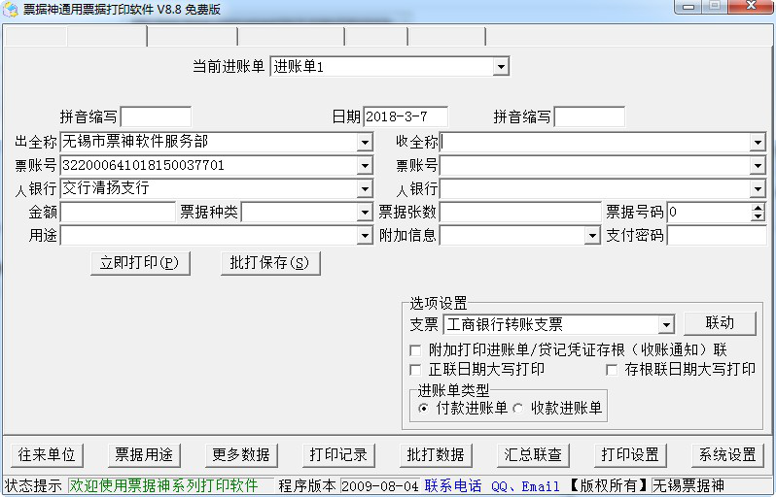Image resolution: width=776 pixels, height=497 pixels.
Task: Click the 日期 field showing 2018-3-7
Action: [x=406, y=117]
